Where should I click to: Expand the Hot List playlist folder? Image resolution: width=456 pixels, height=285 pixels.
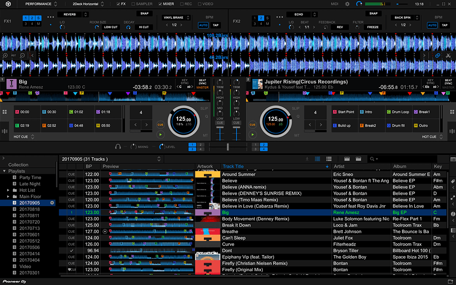point(8,190)
